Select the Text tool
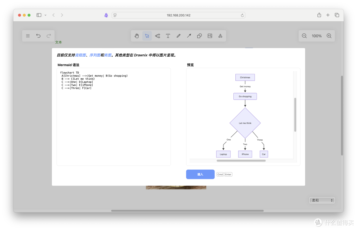Image resolution: width=357 pixels, height=230 pixels. 168,36
